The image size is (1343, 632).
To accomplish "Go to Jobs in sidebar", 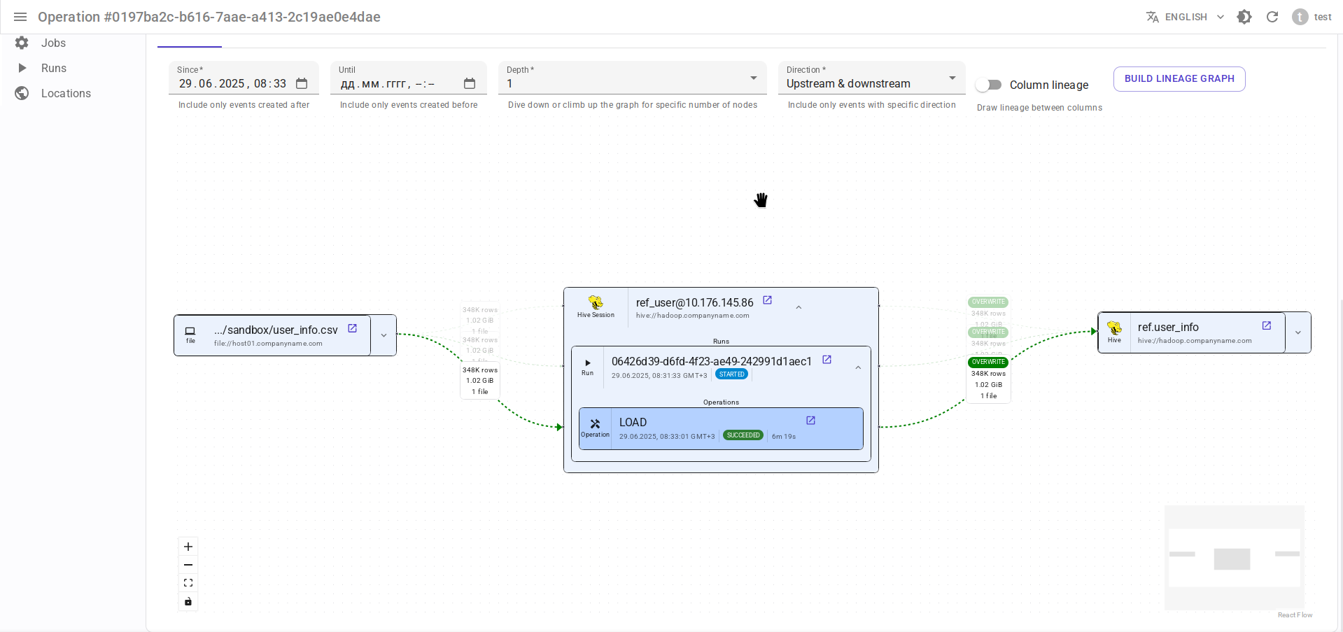I will pos(53,43).
